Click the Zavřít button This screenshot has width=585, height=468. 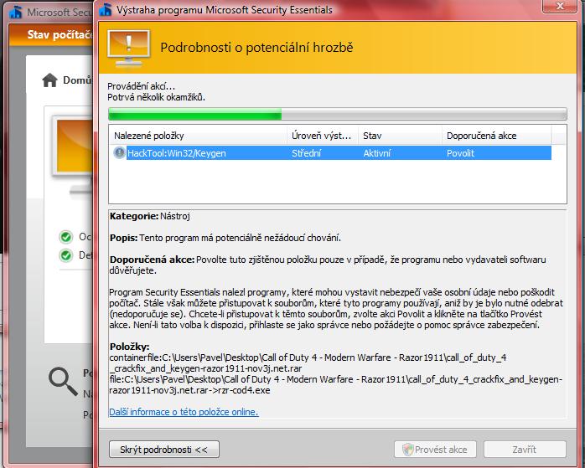525,450
